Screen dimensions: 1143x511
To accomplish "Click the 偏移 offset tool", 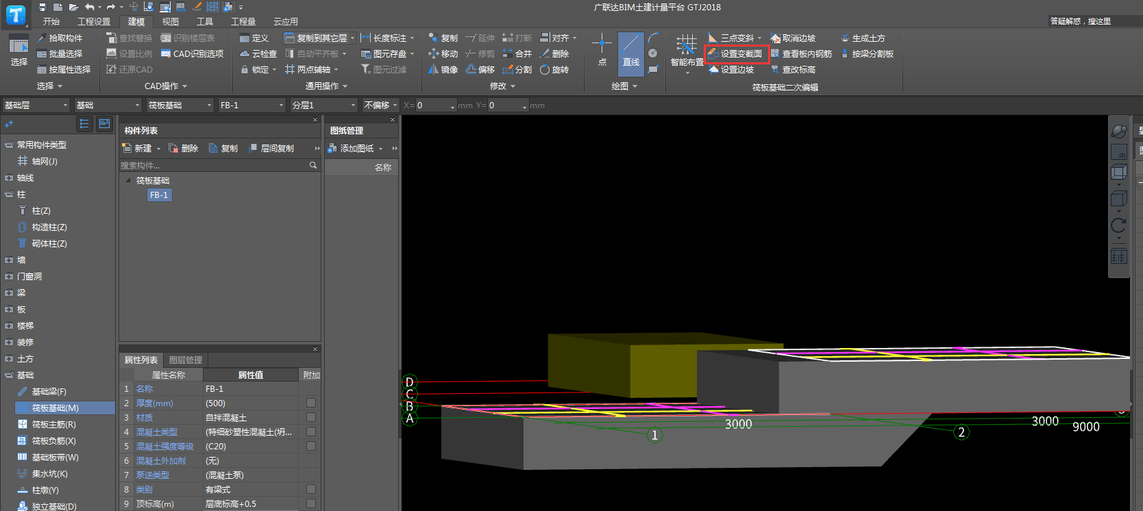I will click(480, 70).
